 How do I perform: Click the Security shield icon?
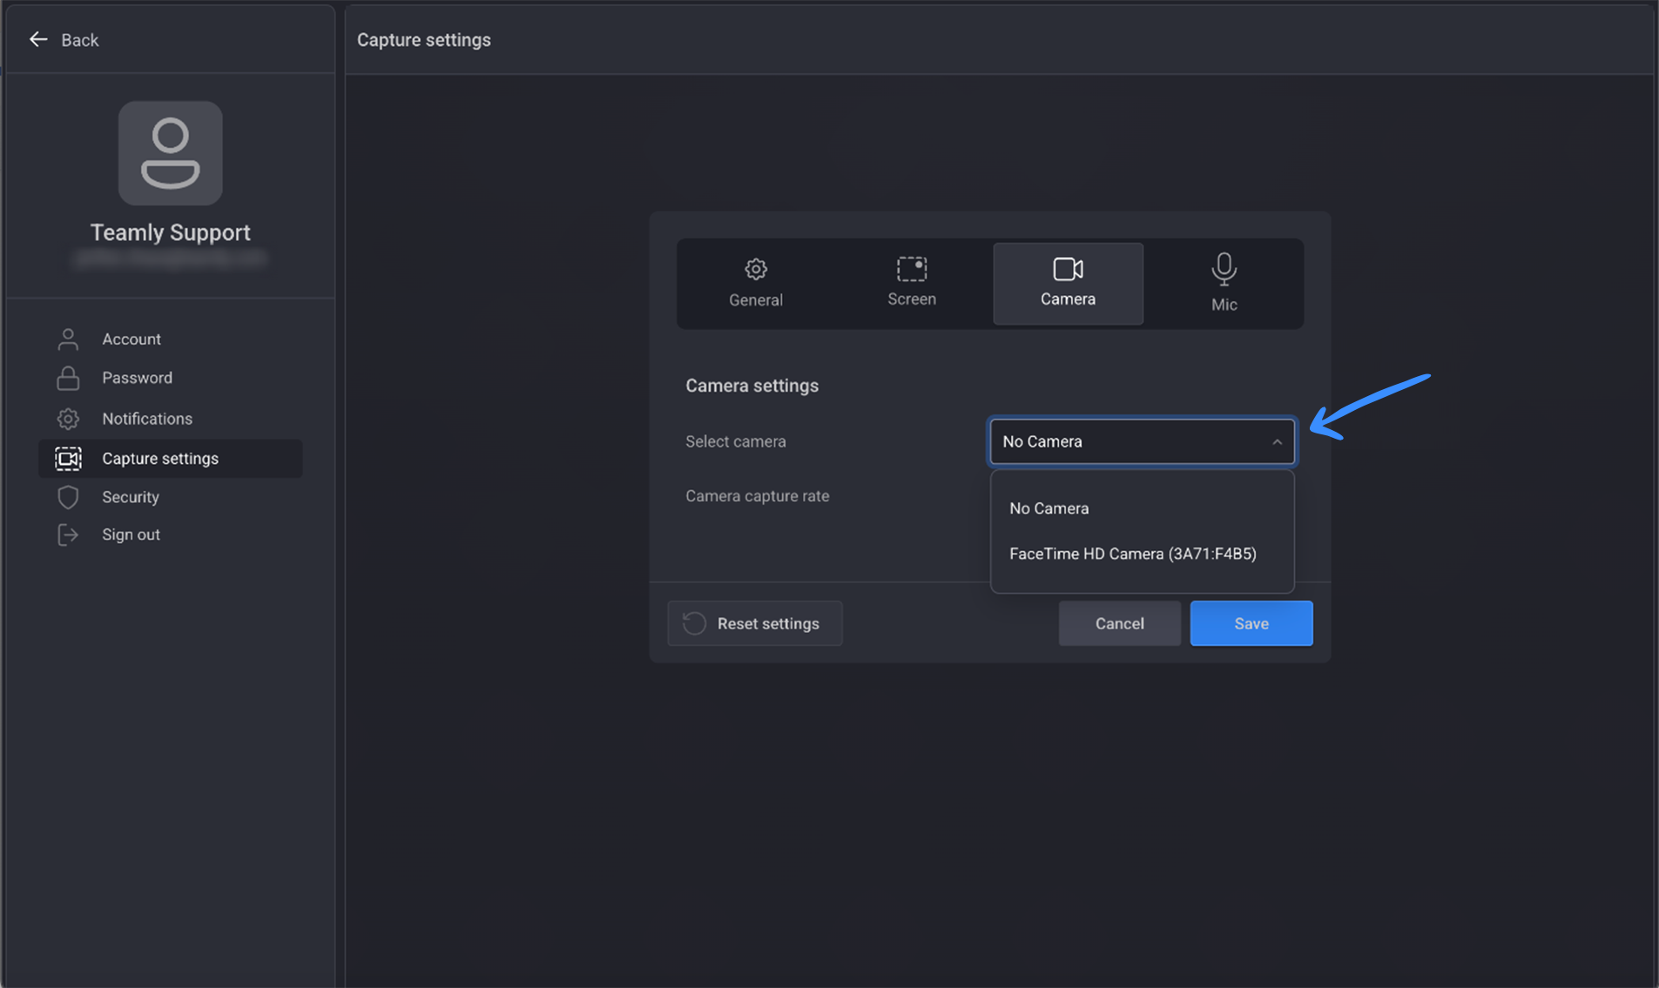coord(68,497)
